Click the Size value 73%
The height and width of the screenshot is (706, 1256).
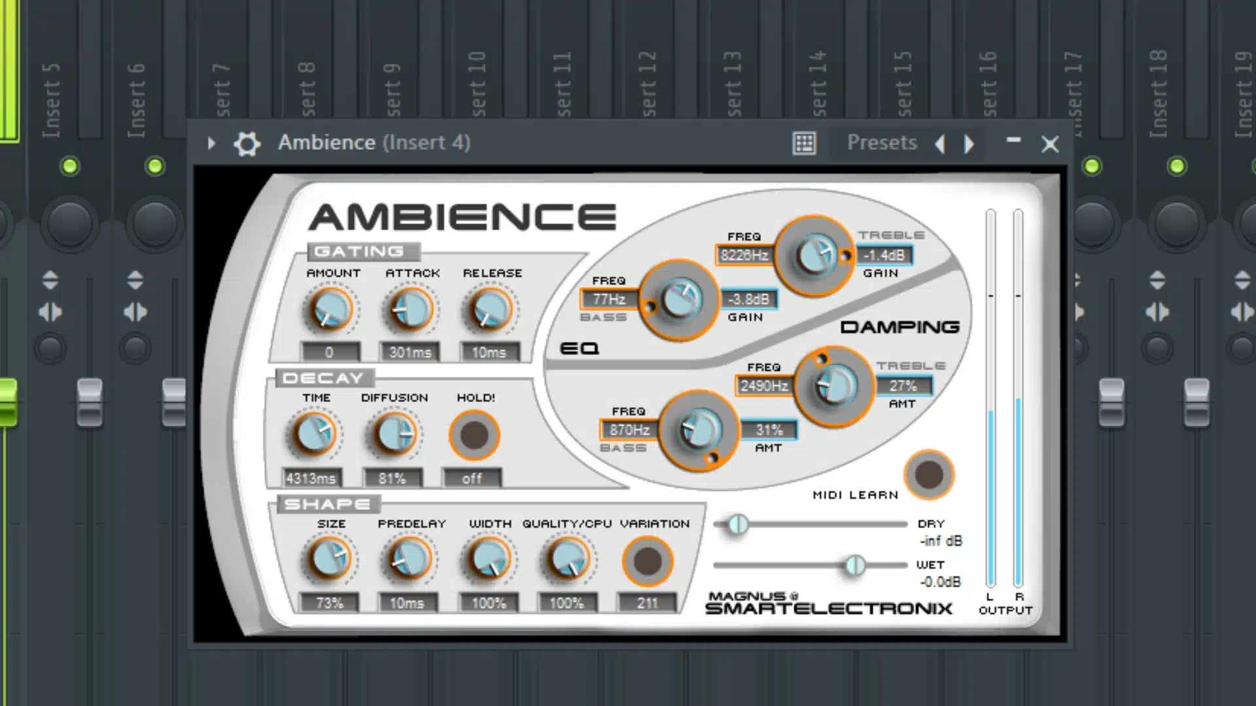[330, 603]
